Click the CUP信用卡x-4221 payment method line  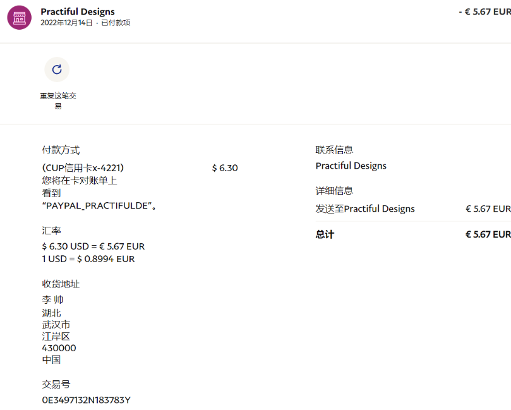tap(83, 167)
